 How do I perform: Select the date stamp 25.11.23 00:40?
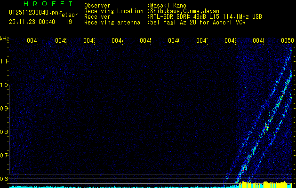point(32,22)
